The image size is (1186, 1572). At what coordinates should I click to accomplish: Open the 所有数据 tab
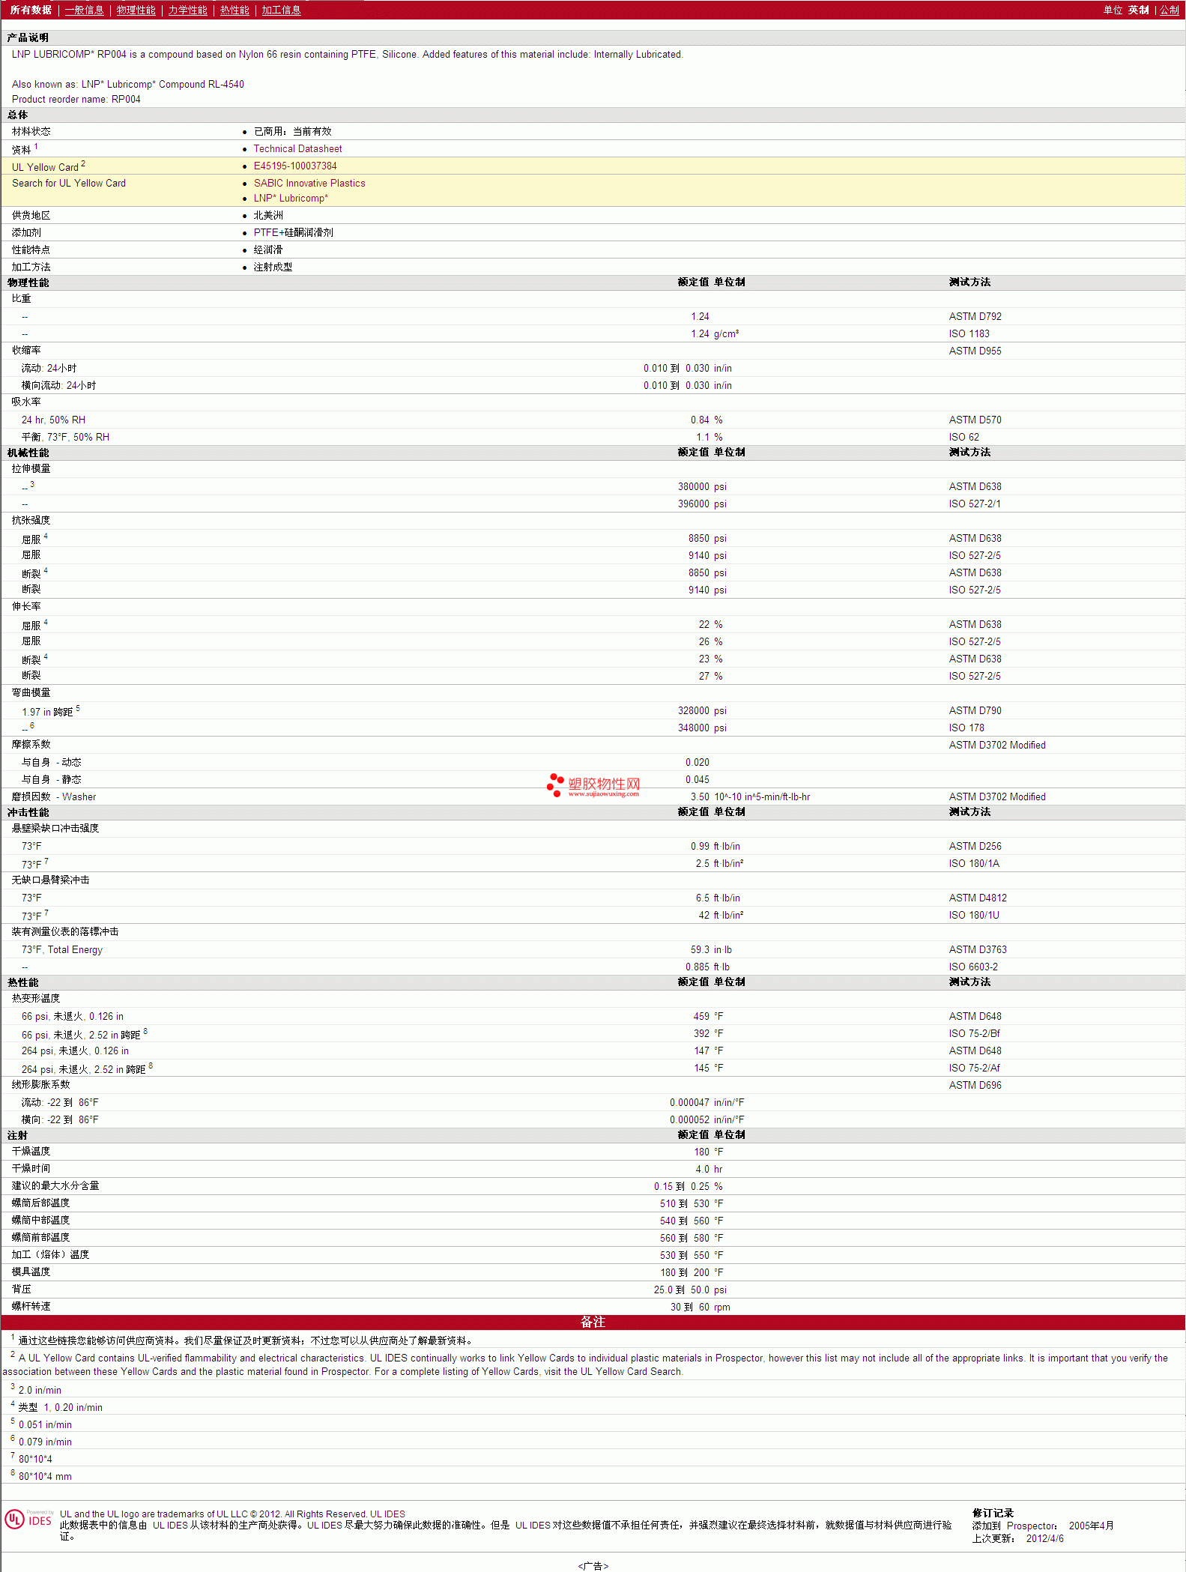[x=31, y=10]
